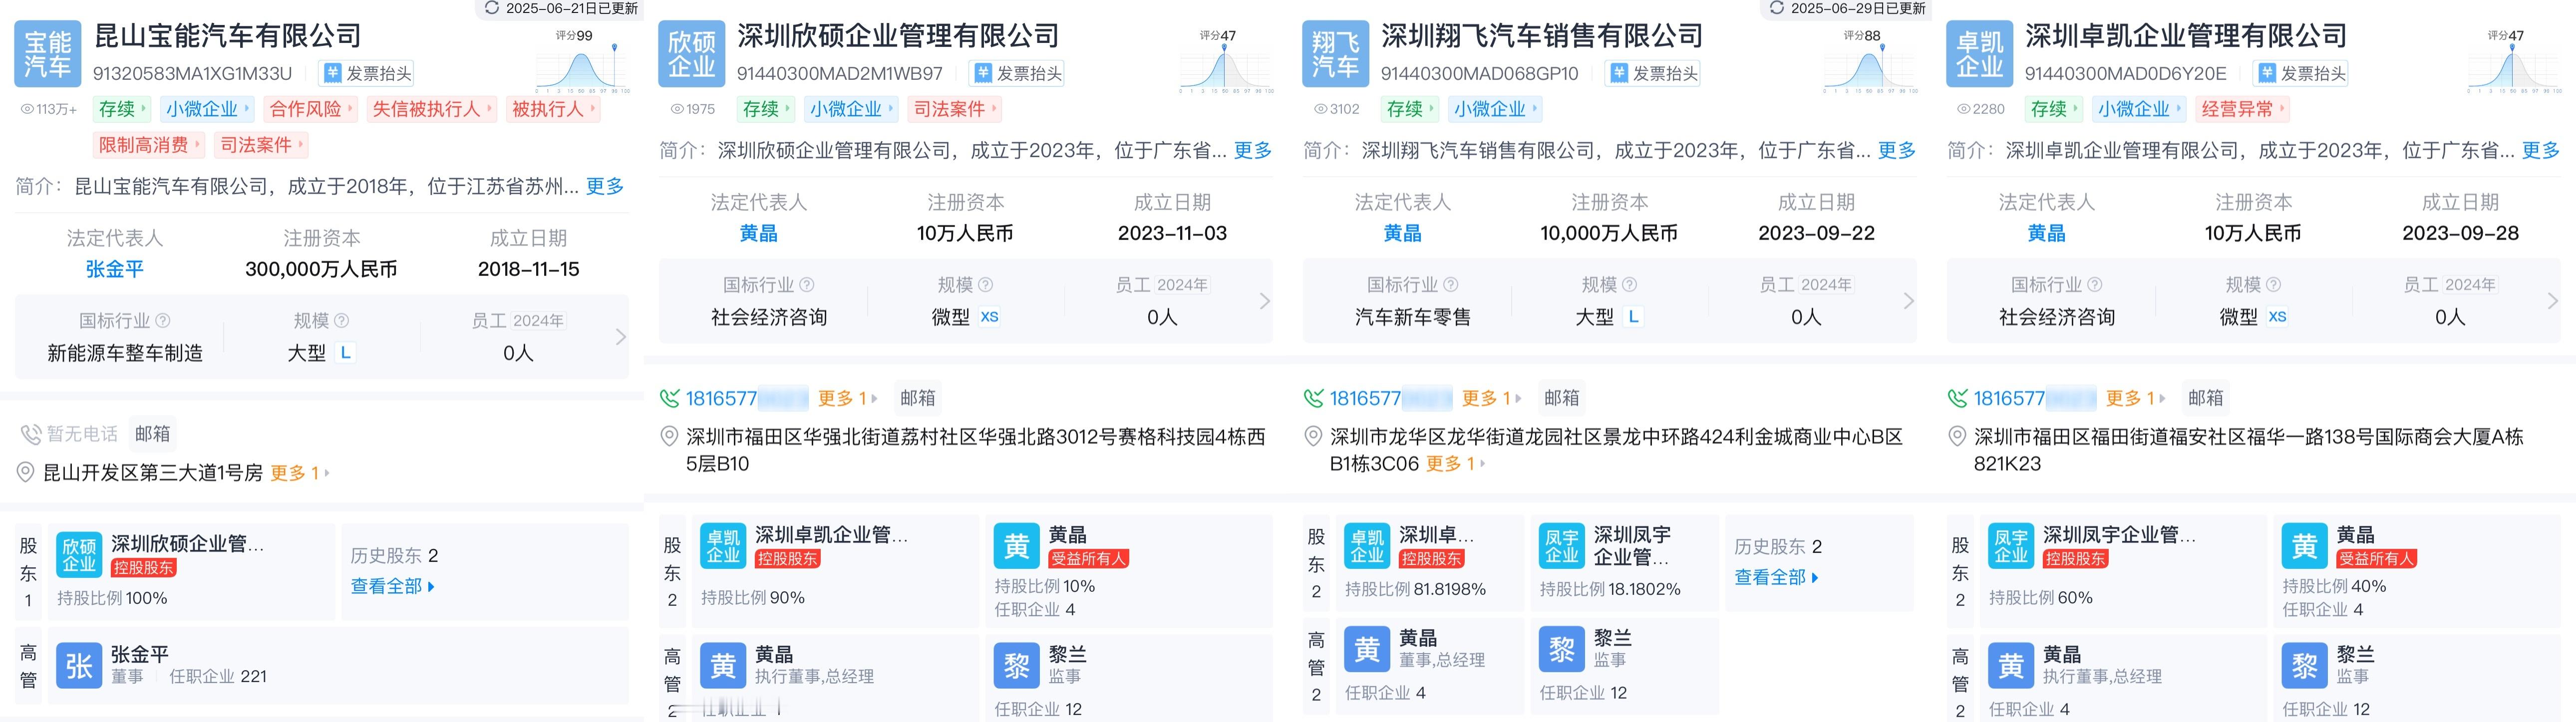This screenshot has height=722, width=2576.
Task: Tap the location pin beside 国际商会大厦 address
Action: coord(1957,437)
